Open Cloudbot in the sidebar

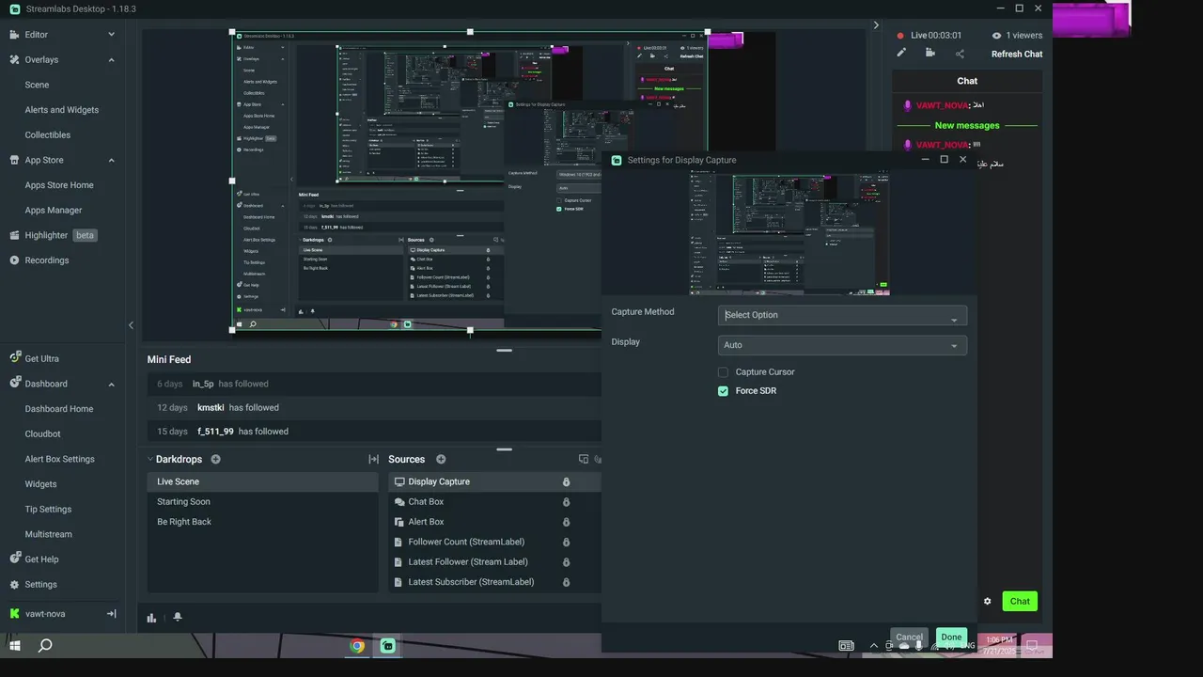(43, 434)
